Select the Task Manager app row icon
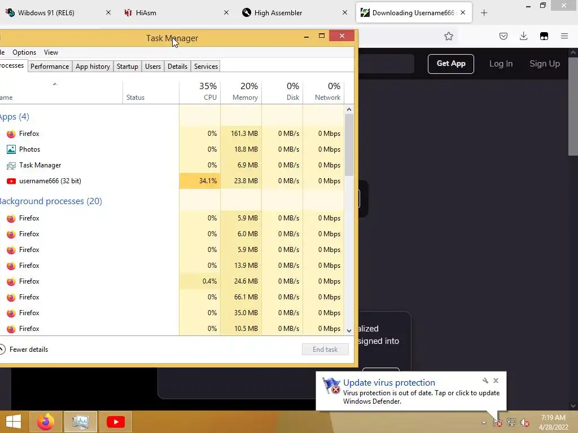578x433 pixels. pos(11,165)
